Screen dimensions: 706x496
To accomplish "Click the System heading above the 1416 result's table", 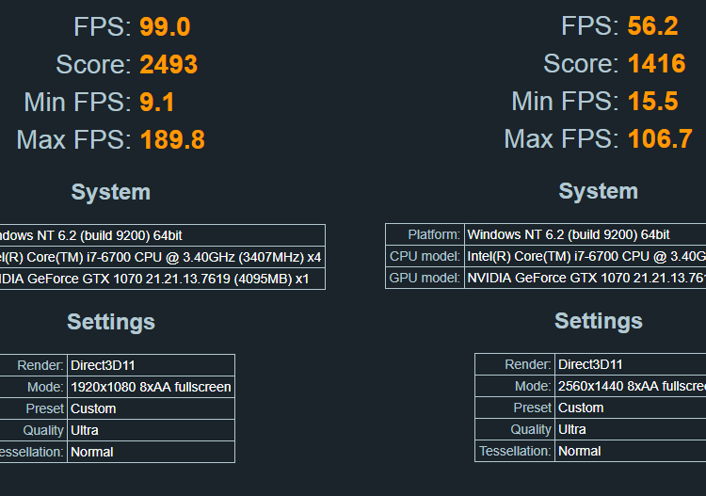I will pos(598,191).
